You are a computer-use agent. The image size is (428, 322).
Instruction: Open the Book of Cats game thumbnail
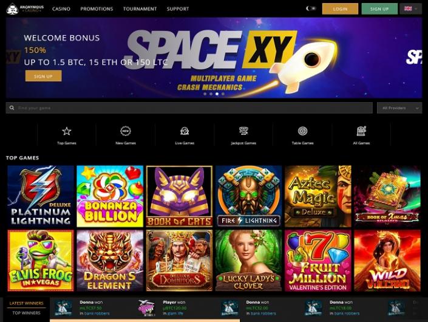pyautogui.click(x=179, y=196)
